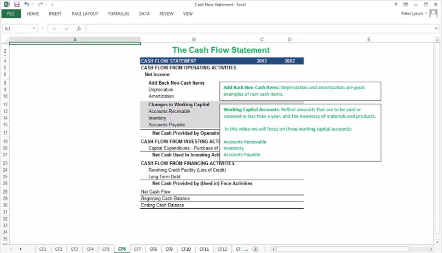Click the 'Ending Cash Balance' cell

162,205
